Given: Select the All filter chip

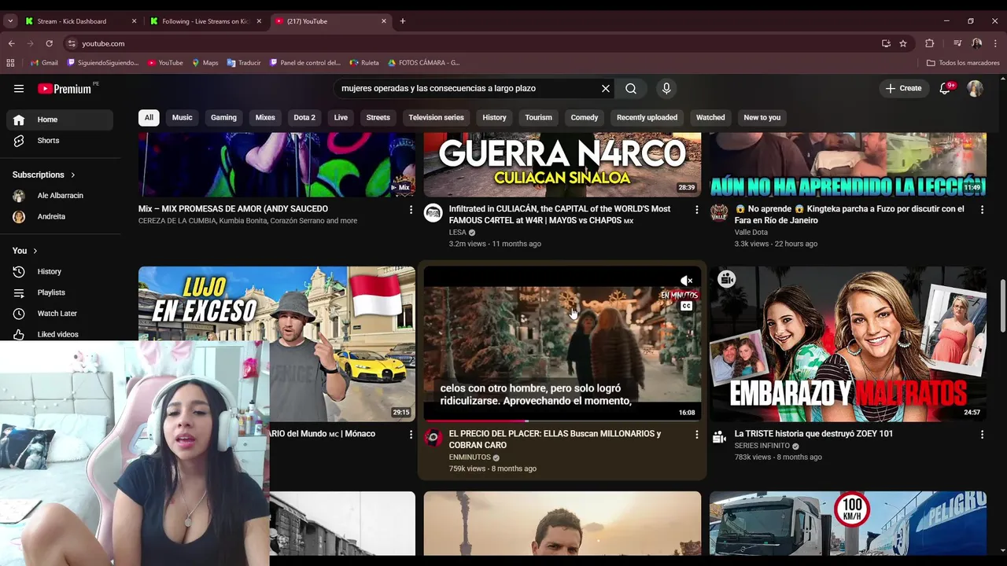Looking at the screenshot, I should coord(149,118).
